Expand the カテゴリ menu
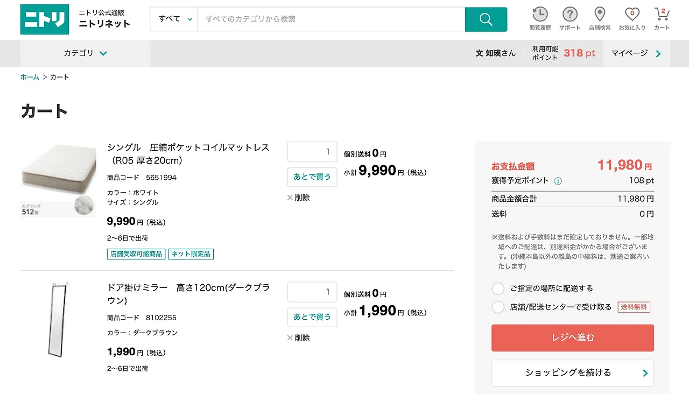 click(85, 53)
